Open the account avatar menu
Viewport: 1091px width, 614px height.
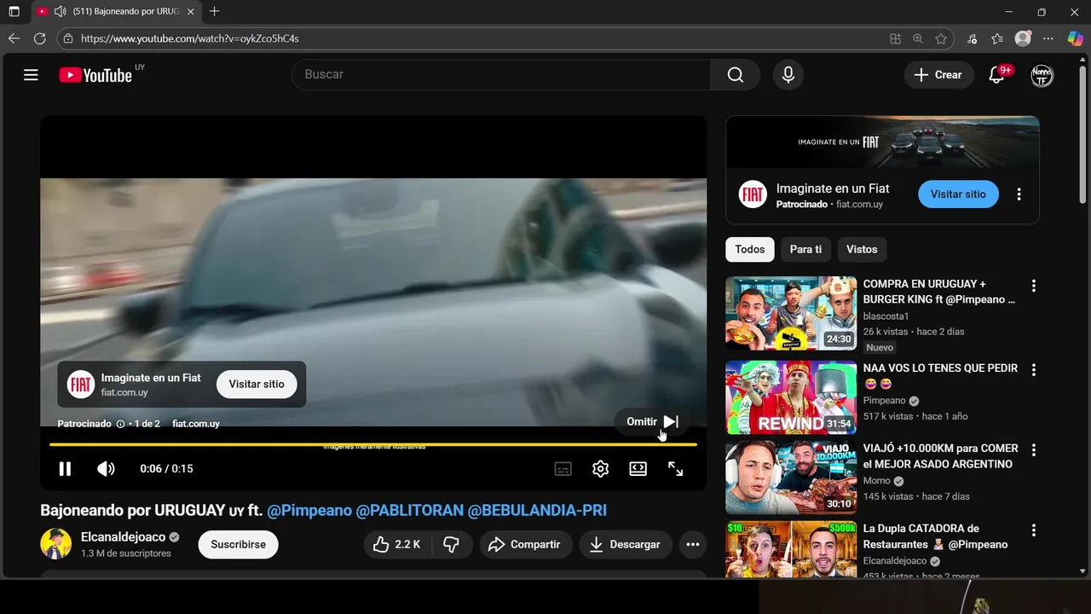click(1042, 75)
